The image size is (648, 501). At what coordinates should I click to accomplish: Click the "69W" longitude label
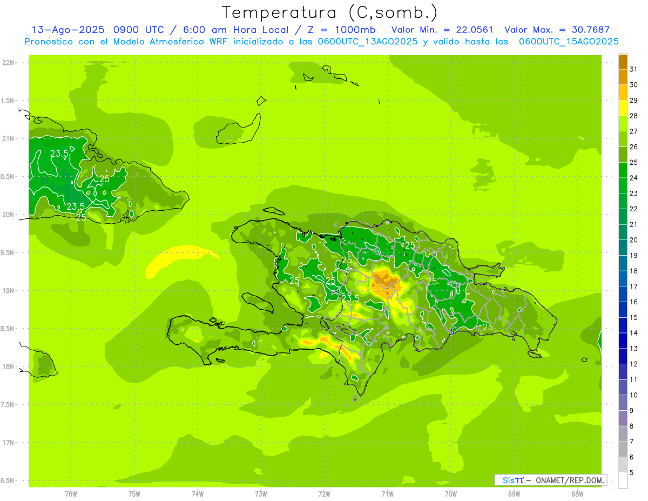(x=514, y=494)
